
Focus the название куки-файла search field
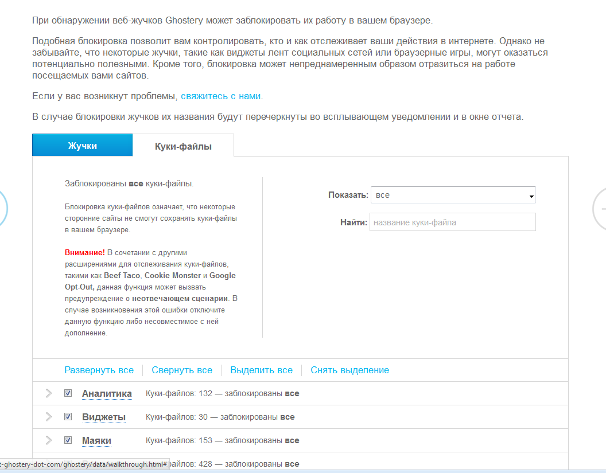click(453, 222)
